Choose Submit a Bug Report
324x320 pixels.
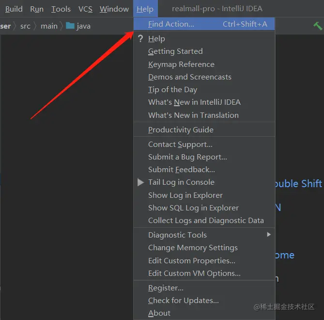(204, 157)
